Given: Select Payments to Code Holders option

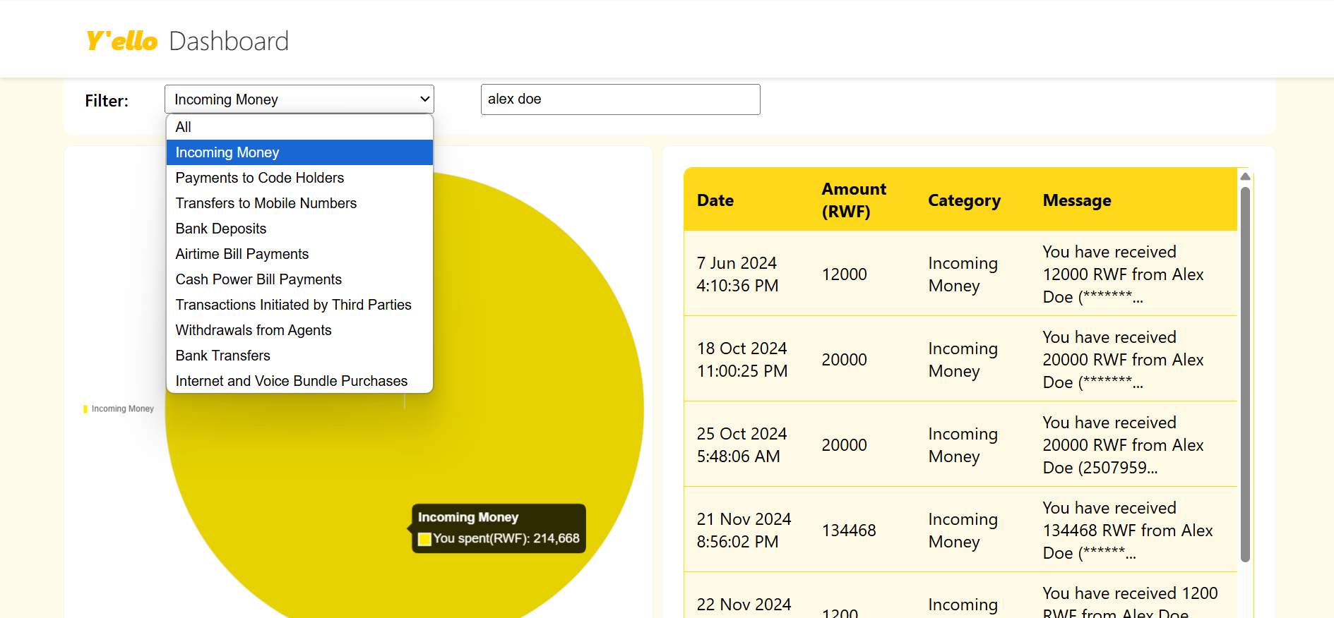Looking at the screenshot, I should pyautogui.click(x=260, y=178).
